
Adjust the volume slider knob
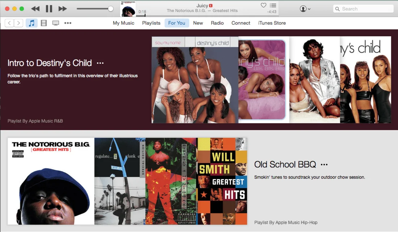coord(110,9)
